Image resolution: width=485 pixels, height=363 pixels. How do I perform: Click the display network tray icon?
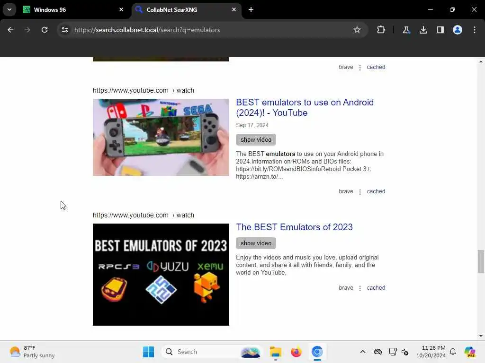click(x=393, y=352)
